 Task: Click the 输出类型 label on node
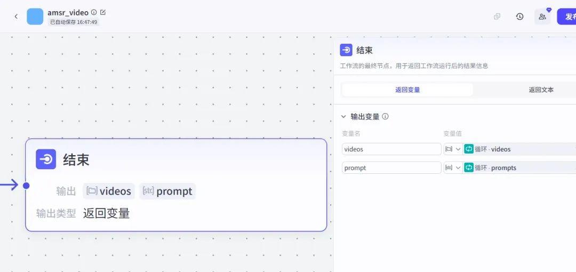[56, 213]
